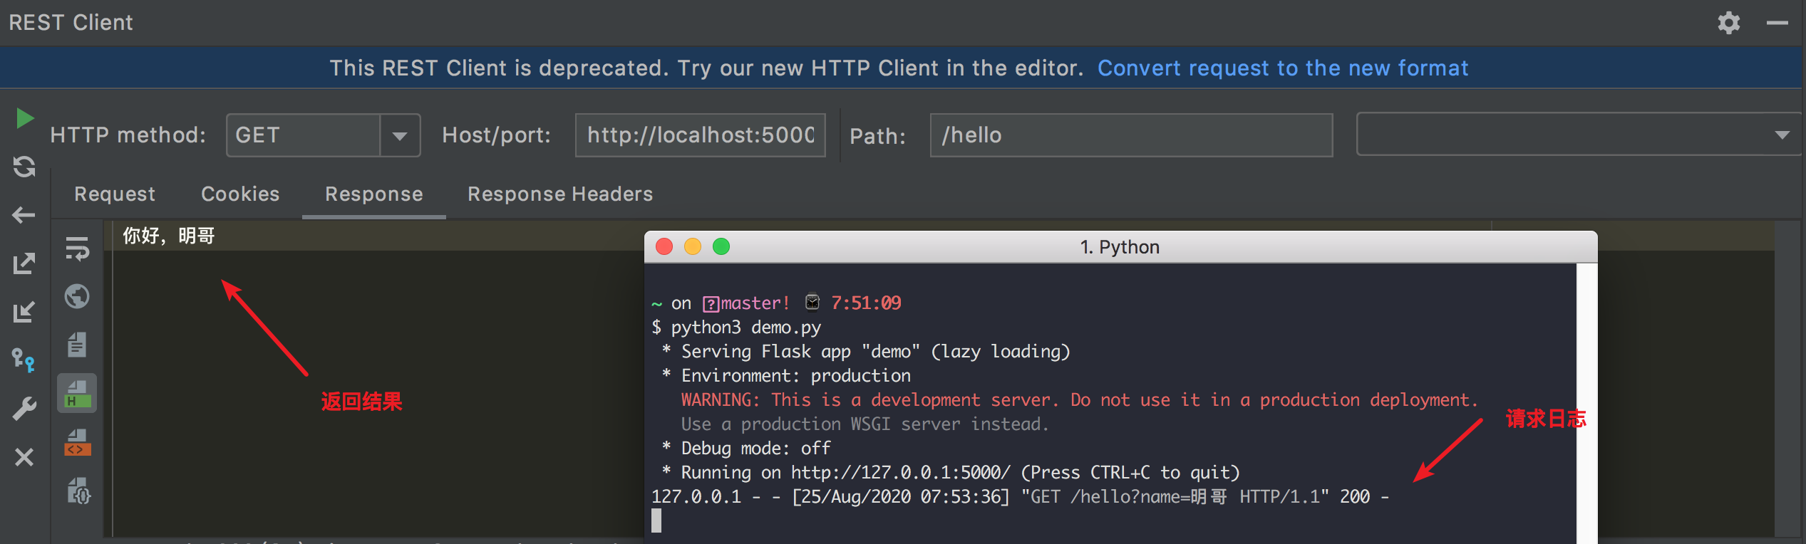Open the wrench settings icon in sidebar

24,408
